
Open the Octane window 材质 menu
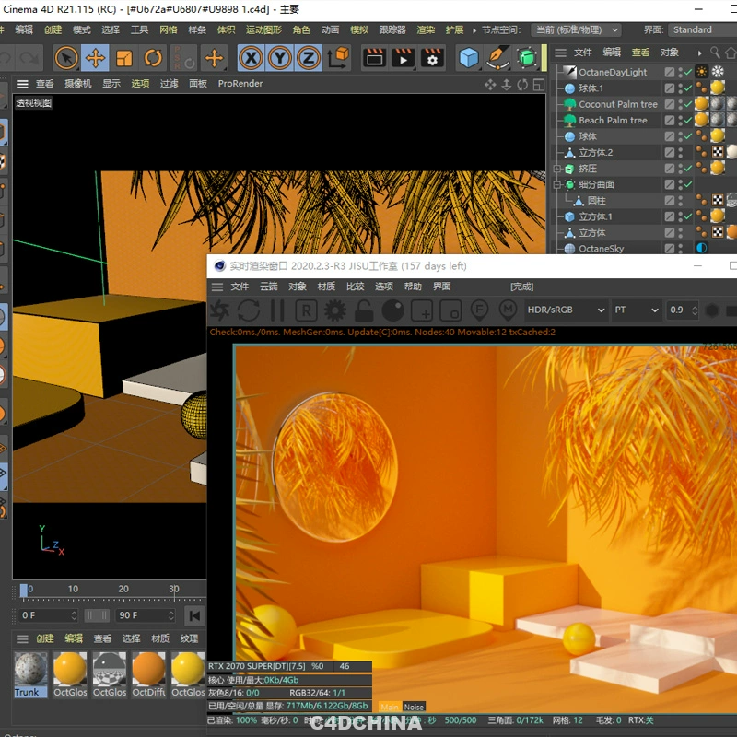(326, 287)
